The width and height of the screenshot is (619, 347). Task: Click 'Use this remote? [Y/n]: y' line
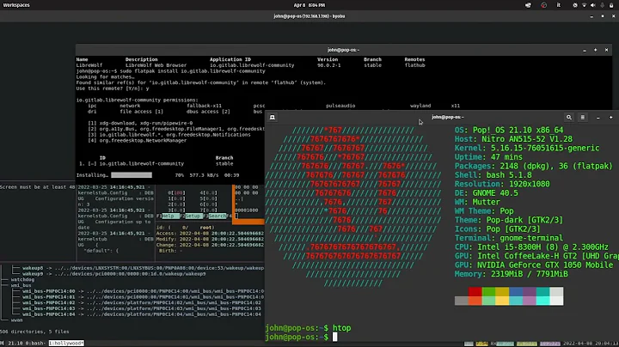tap(111, 88)
